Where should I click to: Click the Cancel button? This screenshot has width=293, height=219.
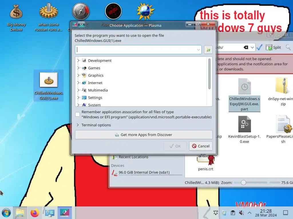click(201, 146)
